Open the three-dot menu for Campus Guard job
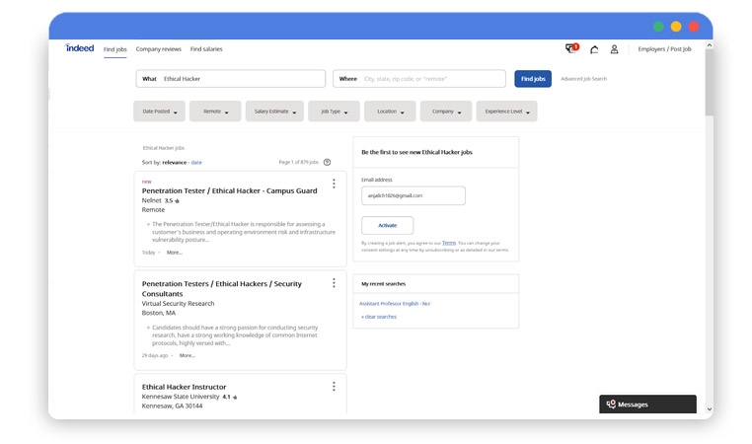Viewport: 752px width, 444px height. pyautogui.click(x=334, y=184)
